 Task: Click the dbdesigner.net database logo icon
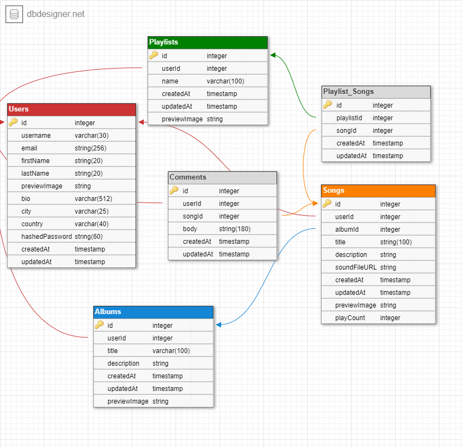pyautogui.click(x=14, y=14)
